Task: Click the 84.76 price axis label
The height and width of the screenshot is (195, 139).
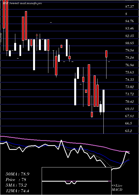Action: [130, 21]
